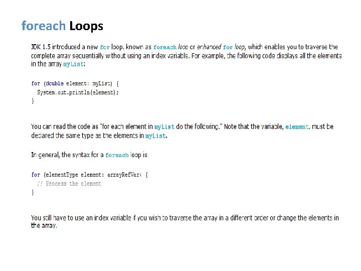Click closing brace of first code block
The width and height of the screenshot is (361, 271).
[x=33, y=101]
